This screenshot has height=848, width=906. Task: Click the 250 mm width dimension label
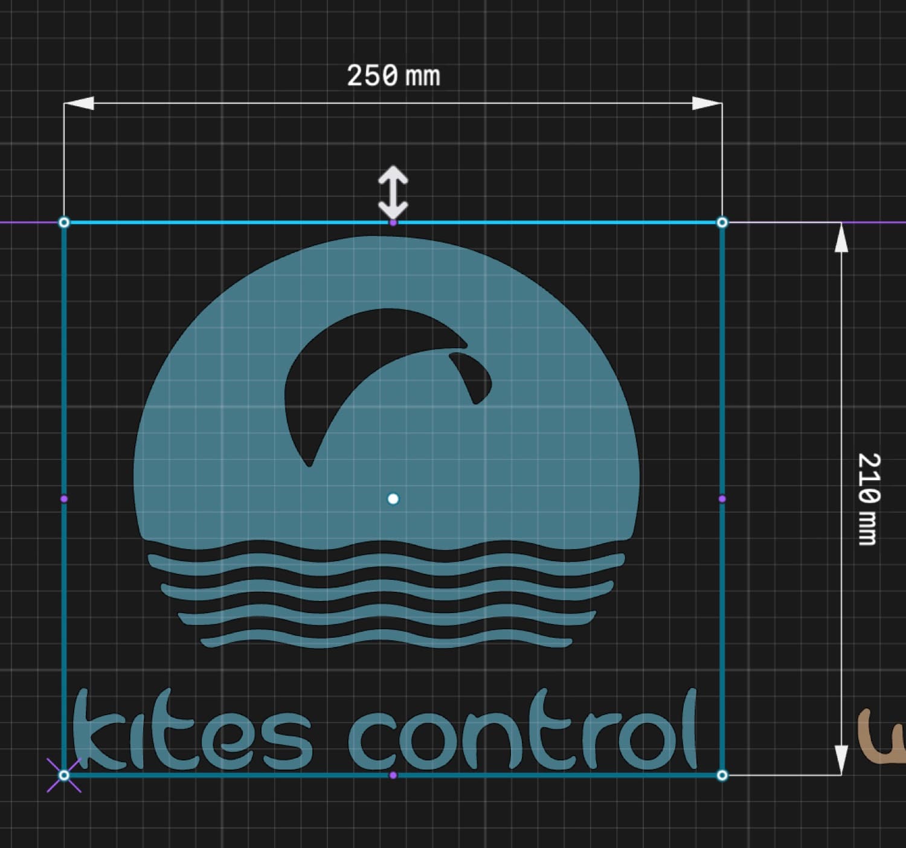(x=393, y=76)
